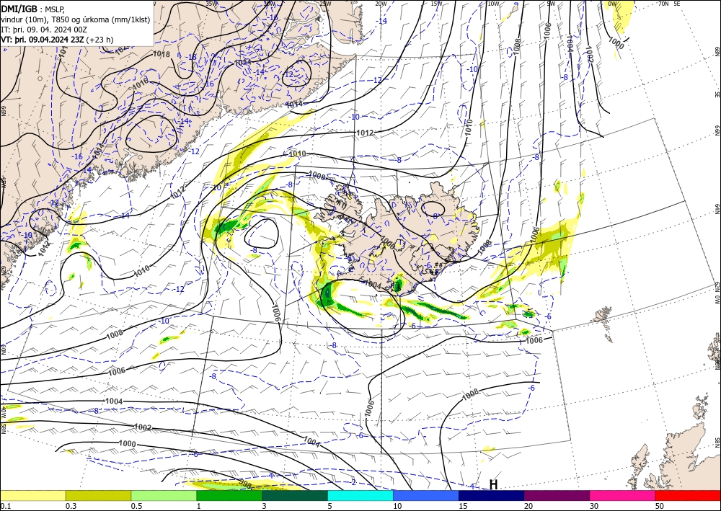Select the 'IT: þri. 09. 04. 2024 00Z' line
Image resolution: width=721 pixels, height=511 pixels.
(x=44, y=30)
